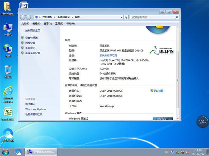
Task: Open the Administrator folder desktop icon
Action: (8, 8)
